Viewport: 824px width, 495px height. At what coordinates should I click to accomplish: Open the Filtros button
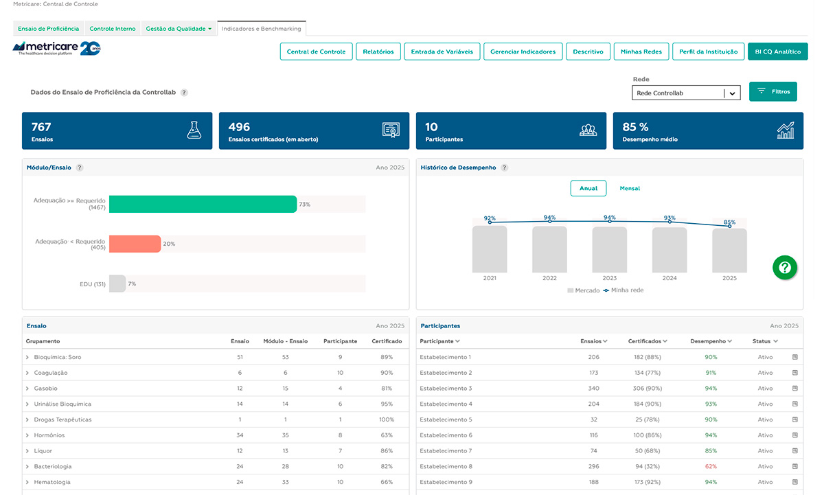[x=773, y=91]
